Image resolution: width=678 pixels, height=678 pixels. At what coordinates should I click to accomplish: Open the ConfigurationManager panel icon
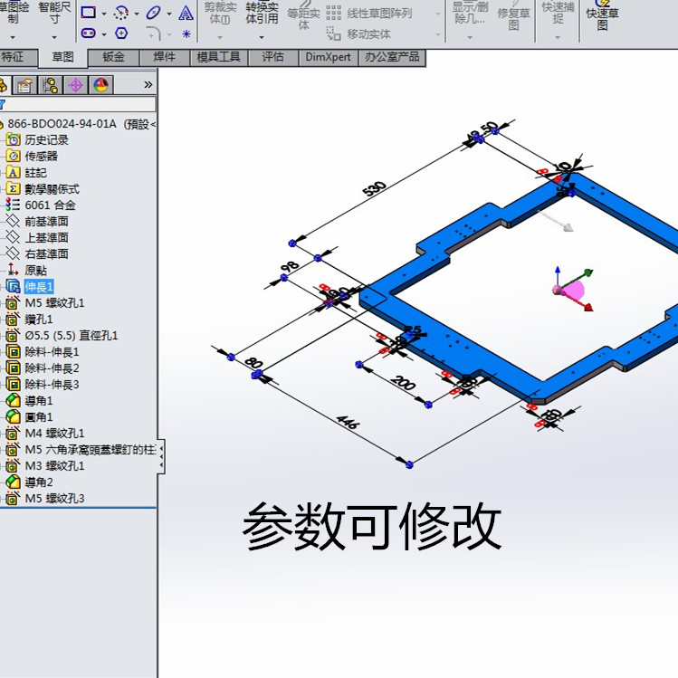tap(50, 85)
